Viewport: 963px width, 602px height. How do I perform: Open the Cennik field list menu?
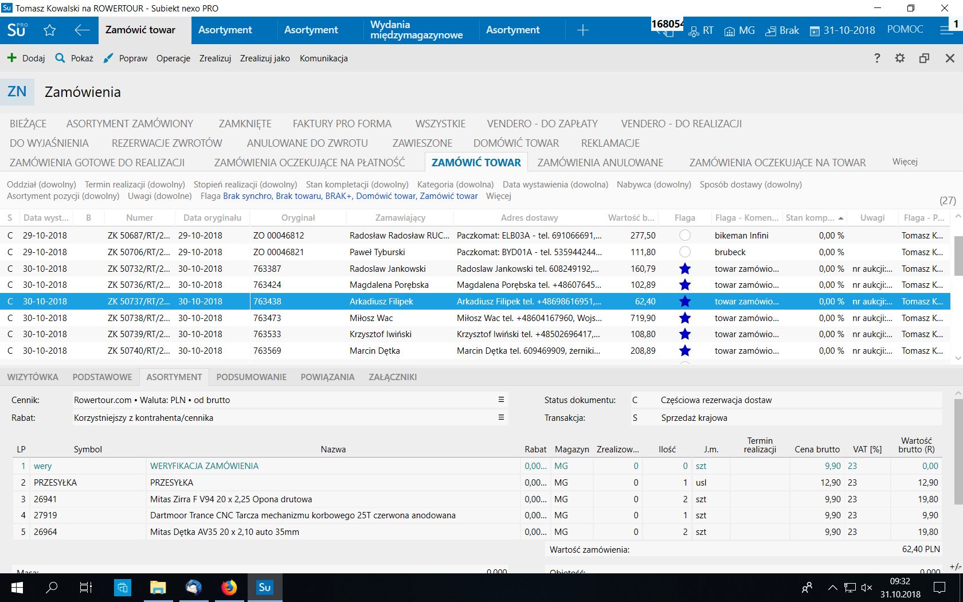(x=501, y=400)
